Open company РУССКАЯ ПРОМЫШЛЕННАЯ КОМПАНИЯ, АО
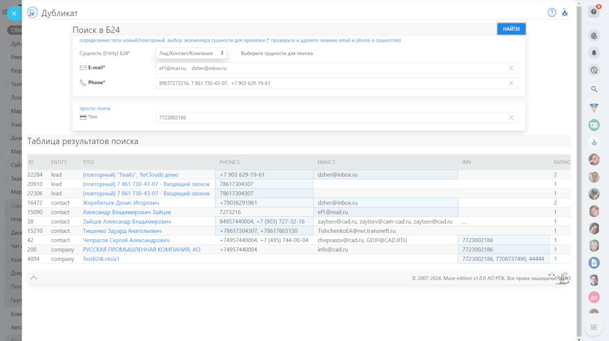The width and height of the screenshot is (609, 341). (141, 249)
